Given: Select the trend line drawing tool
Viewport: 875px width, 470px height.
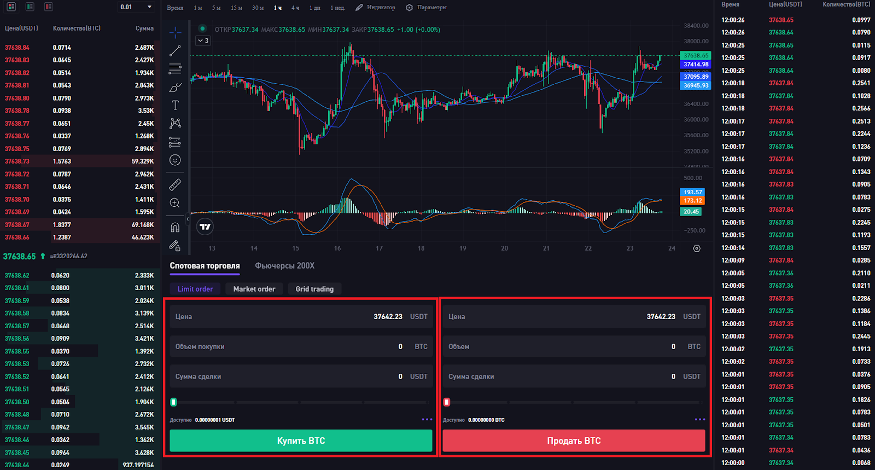Looking at the screenshot, I should (175, 51).
